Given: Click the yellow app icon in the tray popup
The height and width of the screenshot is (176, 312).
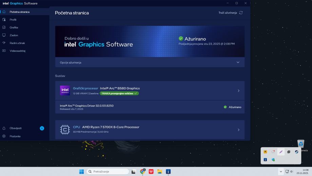Looking at the screenshot, I should pyautogui.click(x=265, y=152).
